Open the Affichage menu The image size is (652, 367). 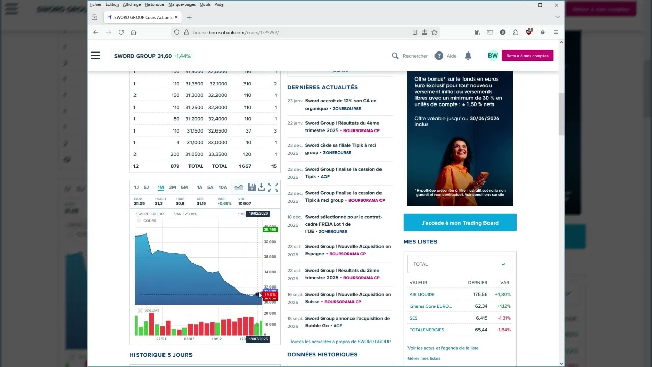[131, 4]
